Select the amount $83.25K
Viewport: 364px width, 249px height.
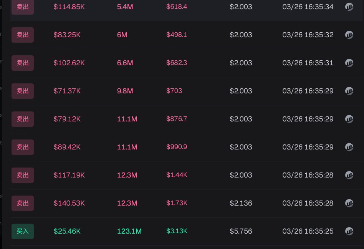(x=67, y=35)
